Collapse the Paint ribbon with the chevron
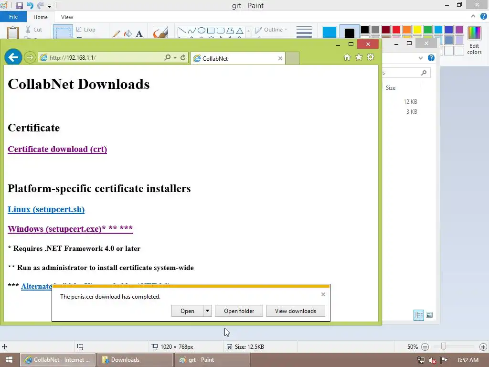489x367 pixels. click(473, 17)
